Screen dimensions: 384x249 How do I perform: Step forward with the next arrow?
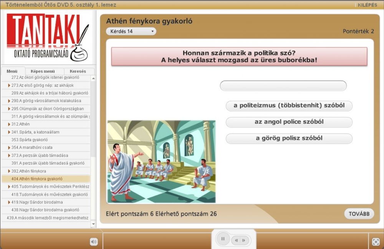[x=244, y=241]
